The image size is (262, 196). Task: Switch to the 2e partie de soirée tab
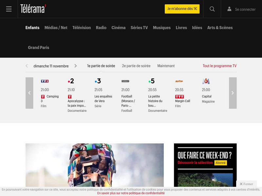[x=136, y=66]
